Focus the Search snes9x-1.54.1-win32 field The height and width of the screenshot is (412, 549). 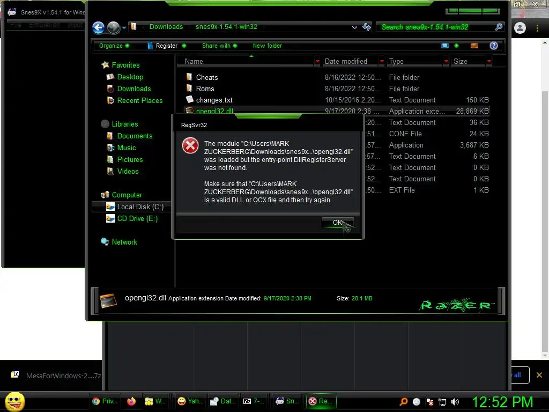(436, 27)
